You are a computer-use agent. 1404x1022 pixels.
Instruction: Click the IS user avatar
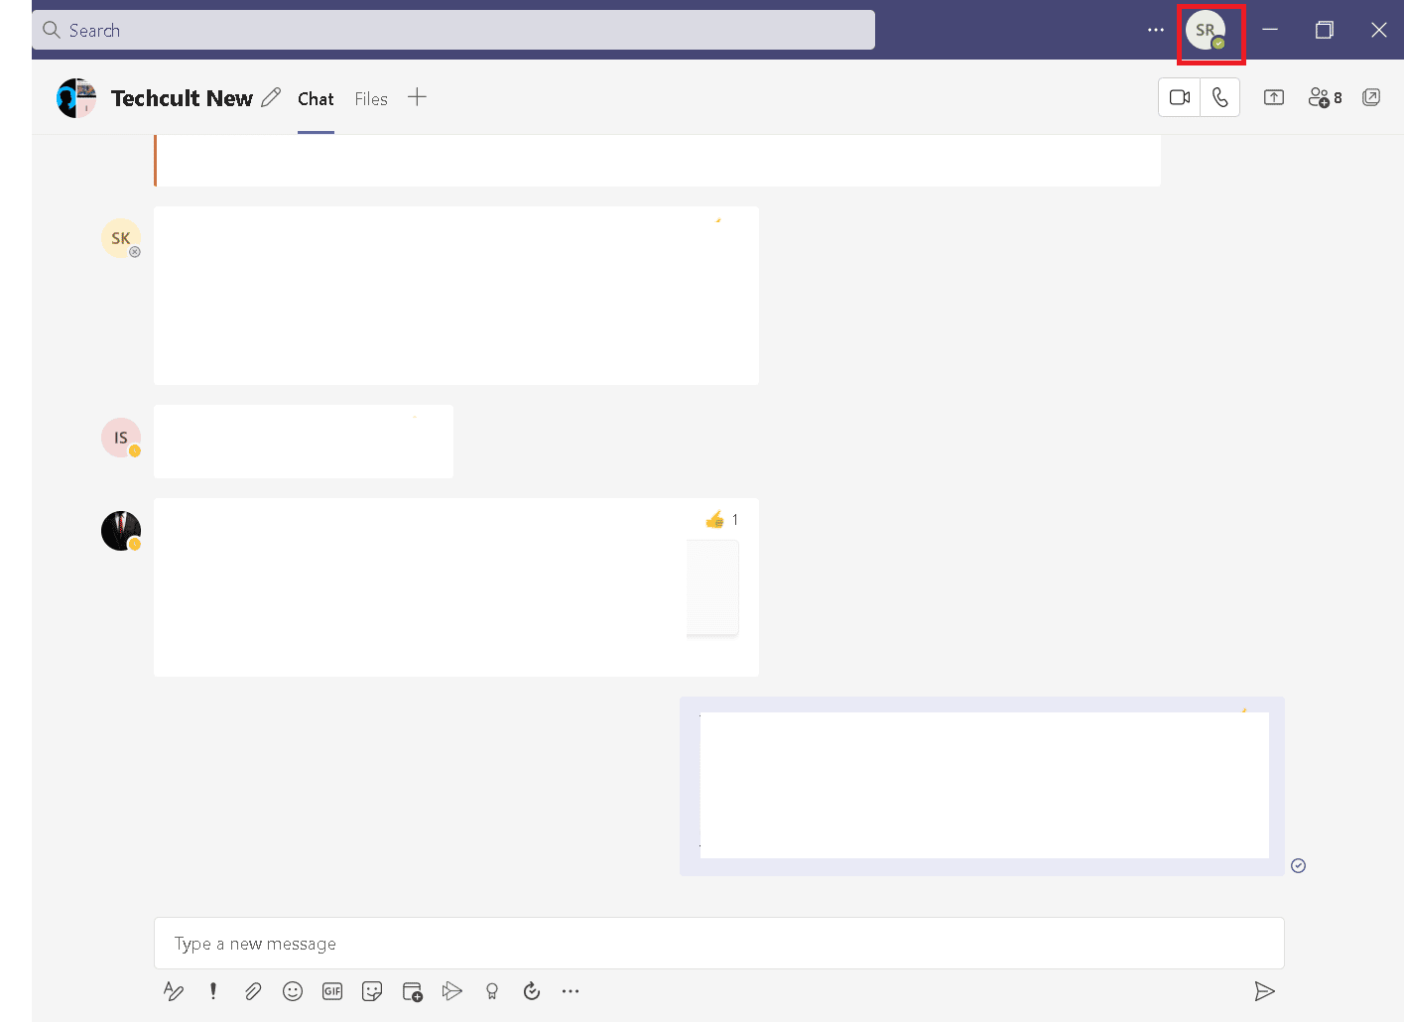(121, 438)
